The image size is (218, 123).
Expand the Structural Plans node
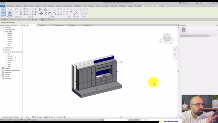(x=3, y=29)
